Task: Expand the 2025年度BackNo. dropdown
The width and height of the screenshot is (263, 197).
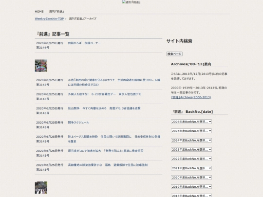Action: point(191,131)
